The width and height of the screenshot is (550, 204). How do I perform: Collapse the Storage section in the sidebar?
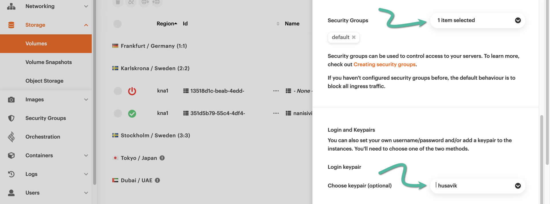(86, 25)
